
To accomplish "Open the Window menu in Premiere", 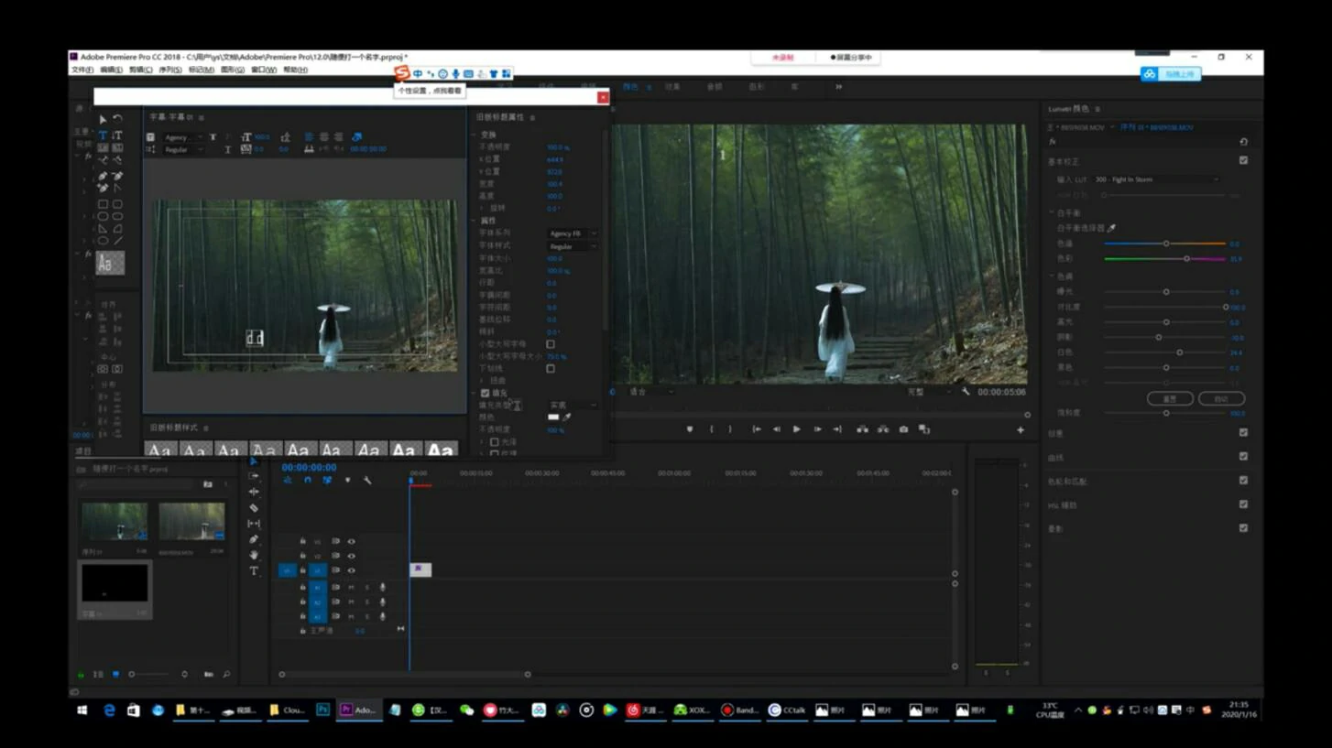I will pyautogui.click(x=264, y=70).
